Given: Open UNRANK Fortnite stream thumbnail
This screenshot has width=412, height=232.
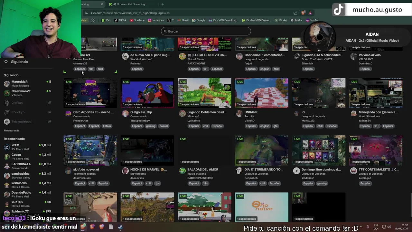Looking at the screenshot, I should (x=261, y=93).
